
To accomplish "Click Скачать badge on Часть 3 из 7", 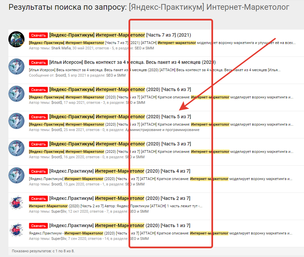I will 38,144.
